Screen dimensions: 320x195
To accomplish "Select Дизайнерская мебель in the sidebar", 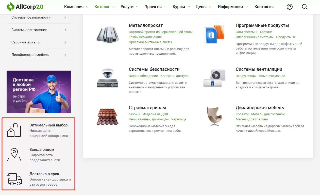I will 30,55.
